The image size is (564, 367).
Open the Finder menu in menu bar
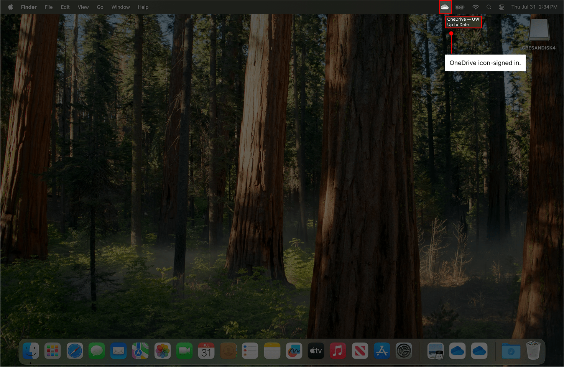point(29,7)
